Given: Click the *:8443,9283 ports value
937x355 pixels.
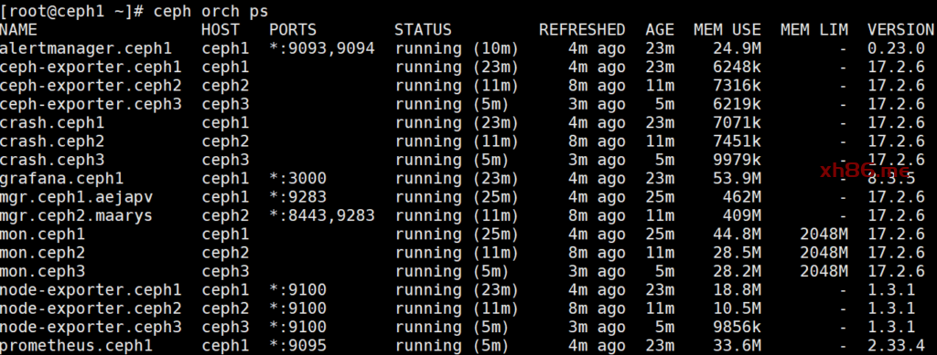Looking at the screenshot, I should (x=321, y=215).
